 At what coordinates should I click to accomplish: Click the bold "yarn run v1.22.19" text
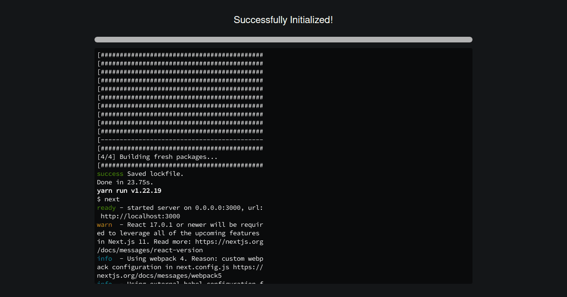point(129,191)
